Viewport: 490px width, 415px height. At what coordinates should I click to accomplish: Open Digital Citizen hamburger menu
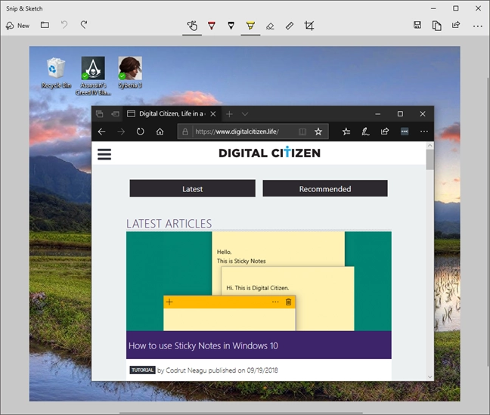click(104, 154)
